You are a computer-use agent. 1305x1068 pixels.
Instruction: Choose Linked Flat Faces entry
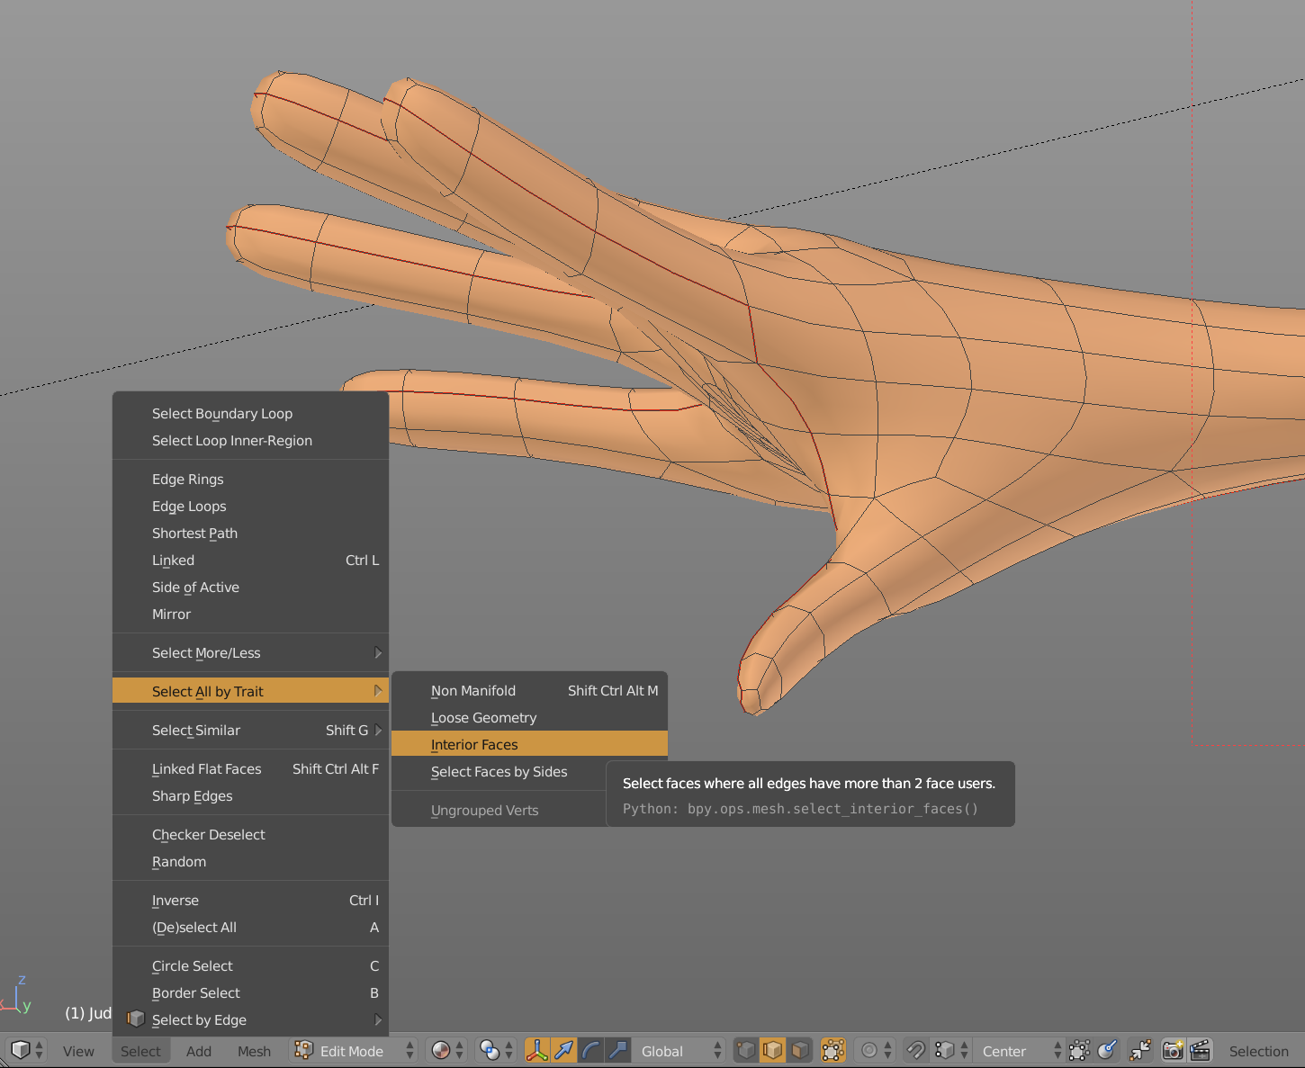[250, 768]
